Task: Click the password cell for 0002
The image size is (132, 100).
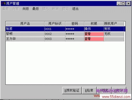Action: pos(75,34)
